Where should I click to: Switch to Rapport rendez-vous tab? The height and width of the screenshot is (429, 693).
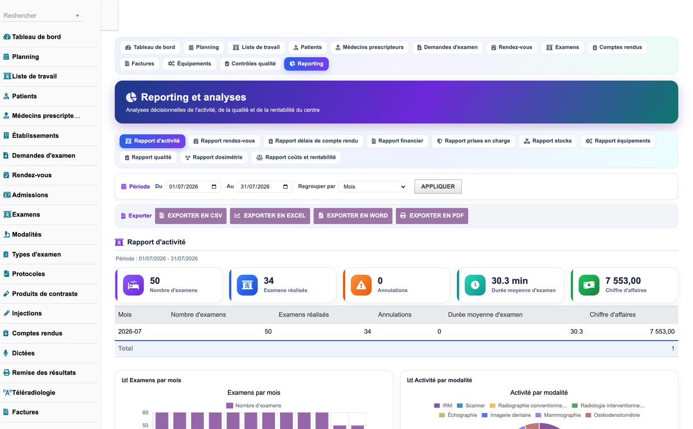(224, 141)
